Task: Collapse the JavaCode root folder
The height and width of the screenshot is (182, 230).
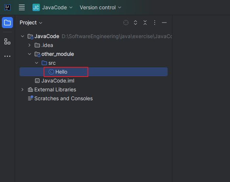Action: 23,36
